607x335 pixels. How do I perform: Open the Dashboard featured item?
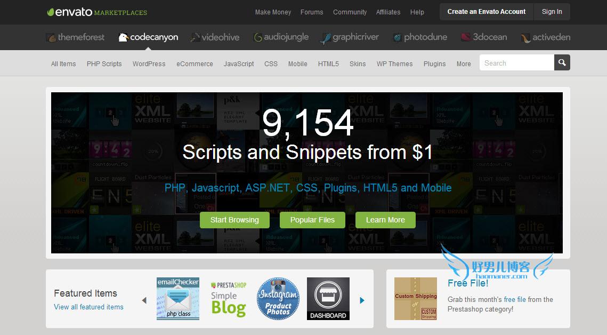pos(328,299)
